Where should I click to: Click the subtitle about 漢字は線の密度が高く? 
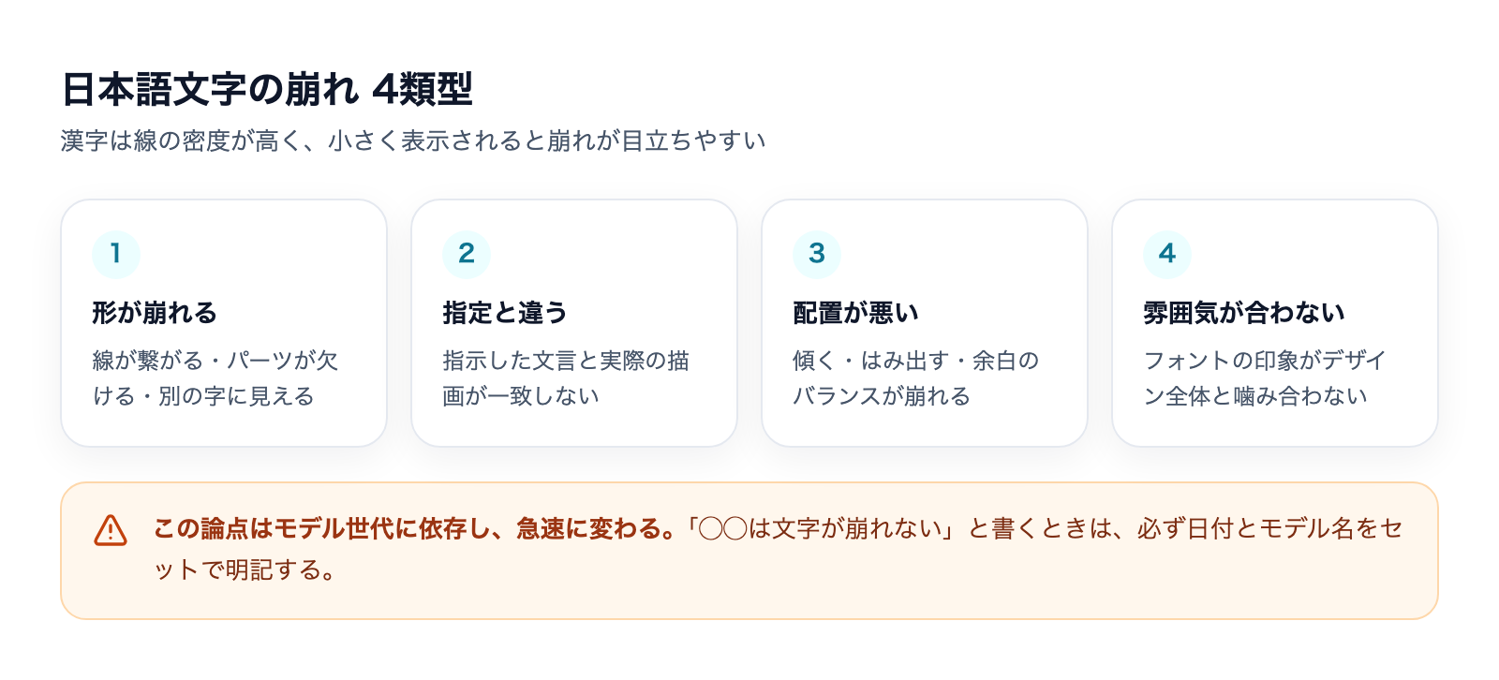pos(413,140)
